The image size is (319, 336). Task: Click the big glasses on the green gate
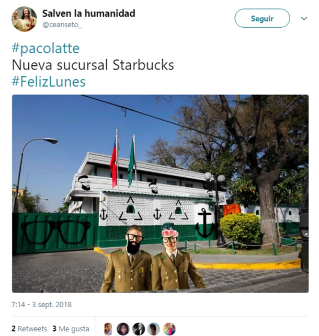pyautogui.click(x=55, y=233)
